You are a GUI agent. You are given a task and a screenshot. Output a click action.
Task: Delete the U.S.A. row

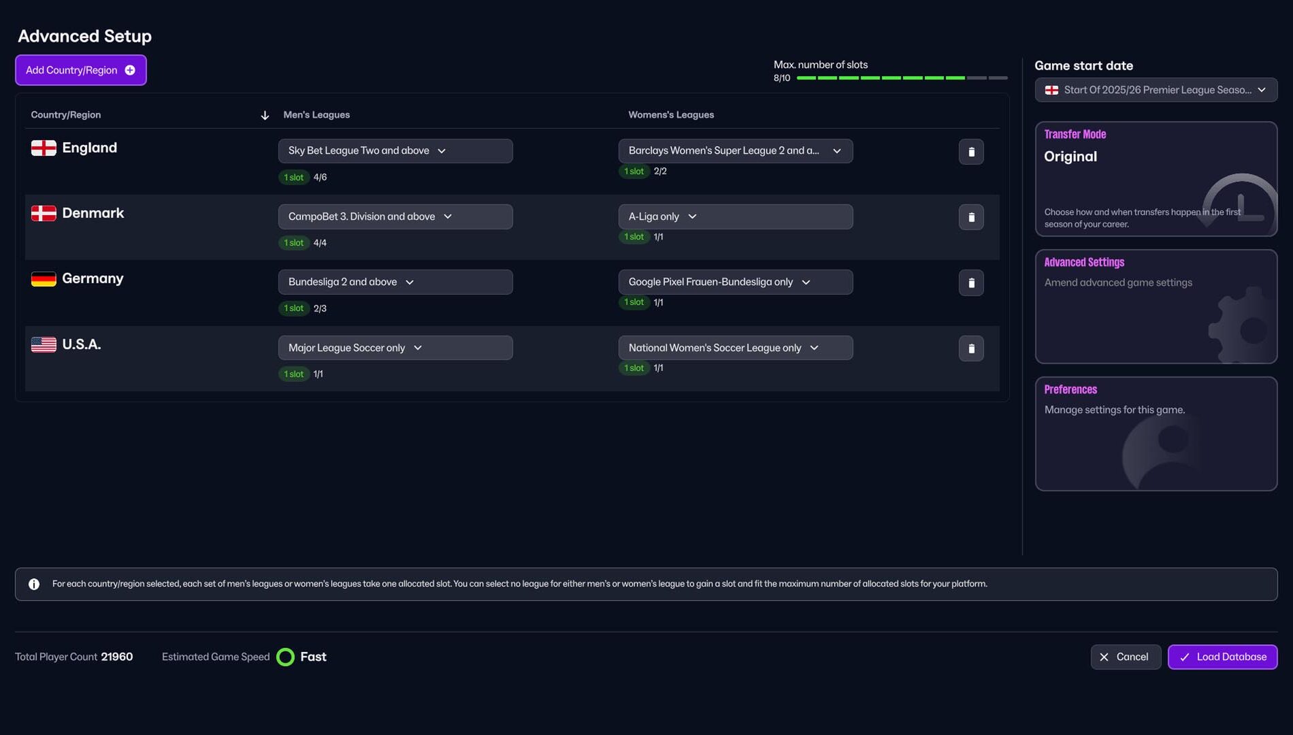(971, 348)
